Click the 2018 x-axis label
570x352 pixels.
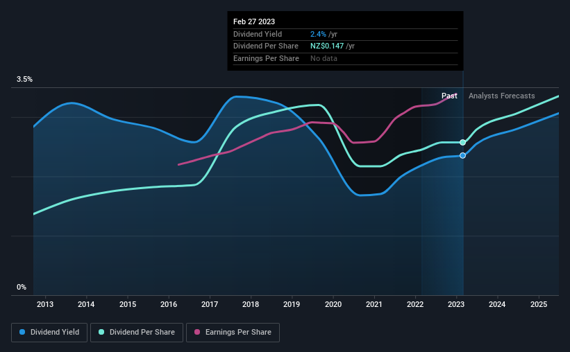click(x=251, y=304)
